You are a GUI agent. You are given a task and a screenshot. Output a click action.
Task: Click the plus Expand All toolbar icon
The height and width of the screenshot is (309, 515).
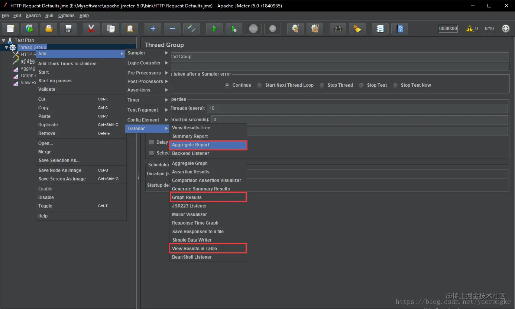[153, 29]
